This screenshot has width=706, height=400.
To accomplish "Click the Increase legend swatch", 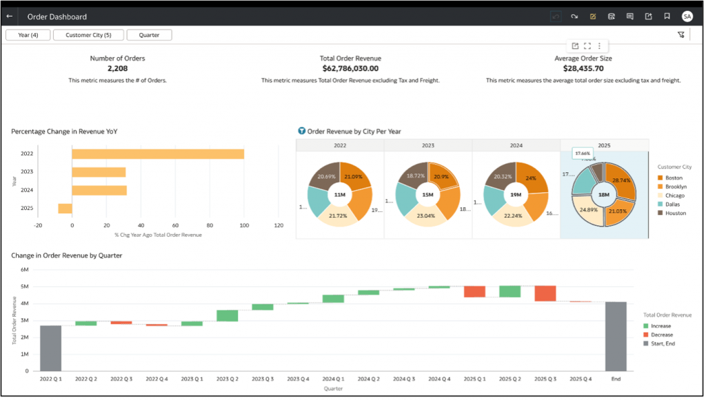I will pos(645,326).
